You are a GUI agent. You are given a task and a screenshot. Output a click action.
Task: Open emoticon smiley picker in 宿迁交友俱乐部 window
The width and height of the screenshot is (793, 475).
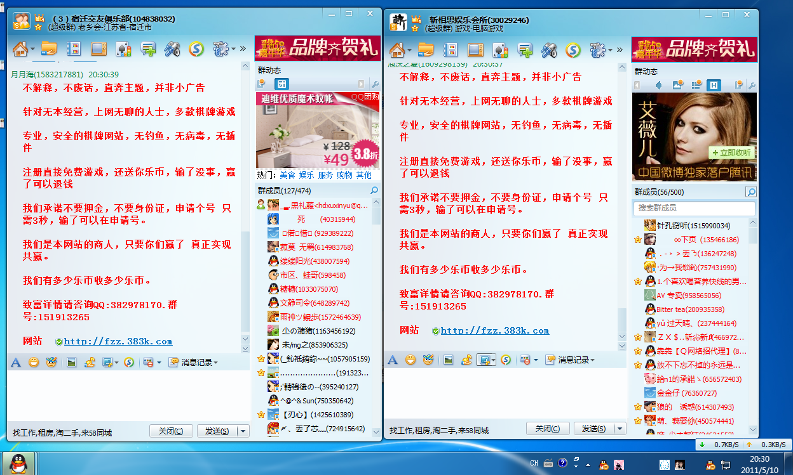tap(34, 362)
